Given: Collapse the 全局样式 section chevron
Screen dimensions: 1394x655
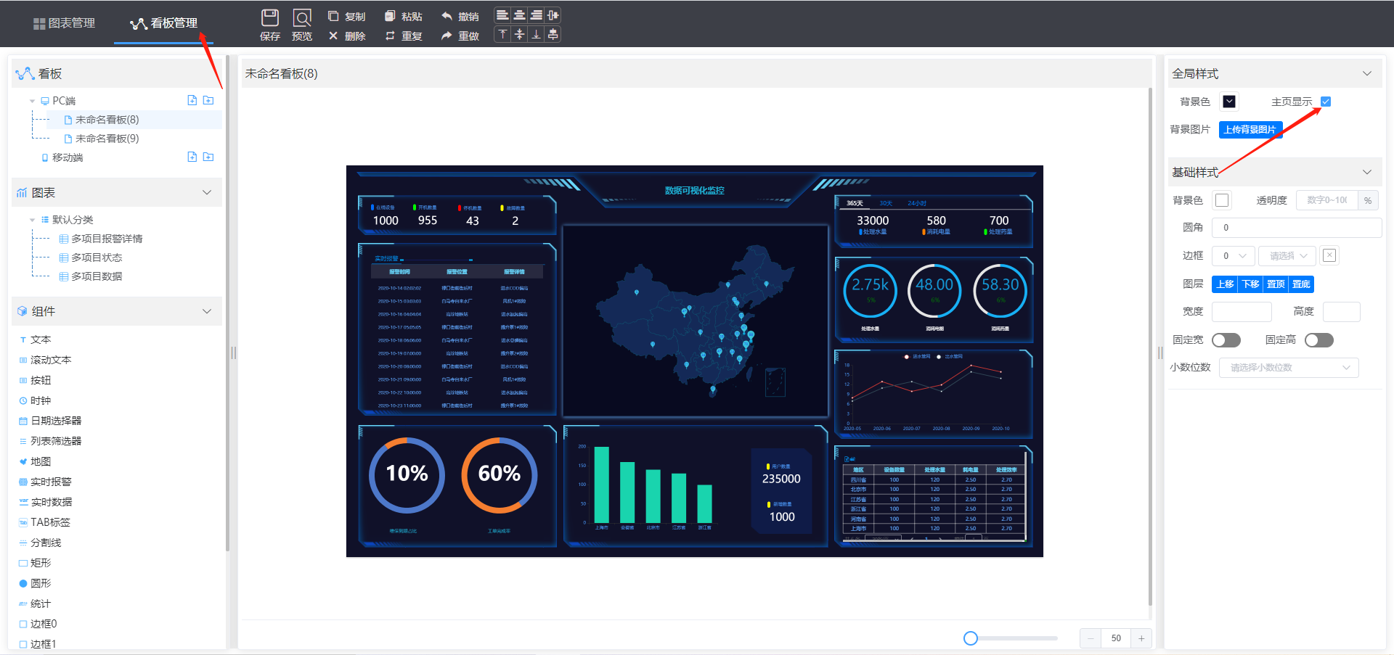Looking at the screenshot, I should [x=1367, y=73].
